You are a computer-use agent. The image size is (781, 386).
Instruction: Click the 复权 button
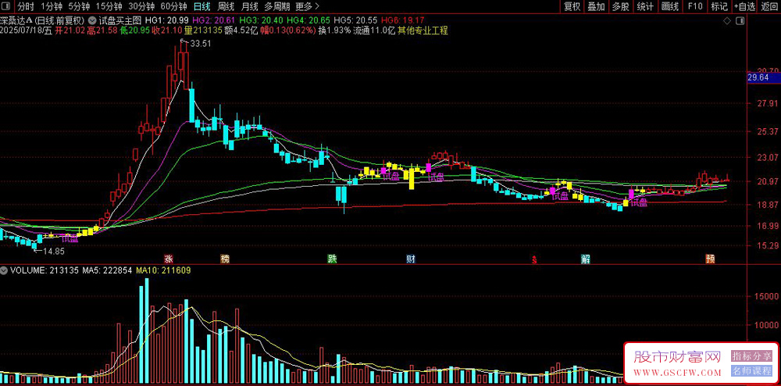[x=572, y=6]
